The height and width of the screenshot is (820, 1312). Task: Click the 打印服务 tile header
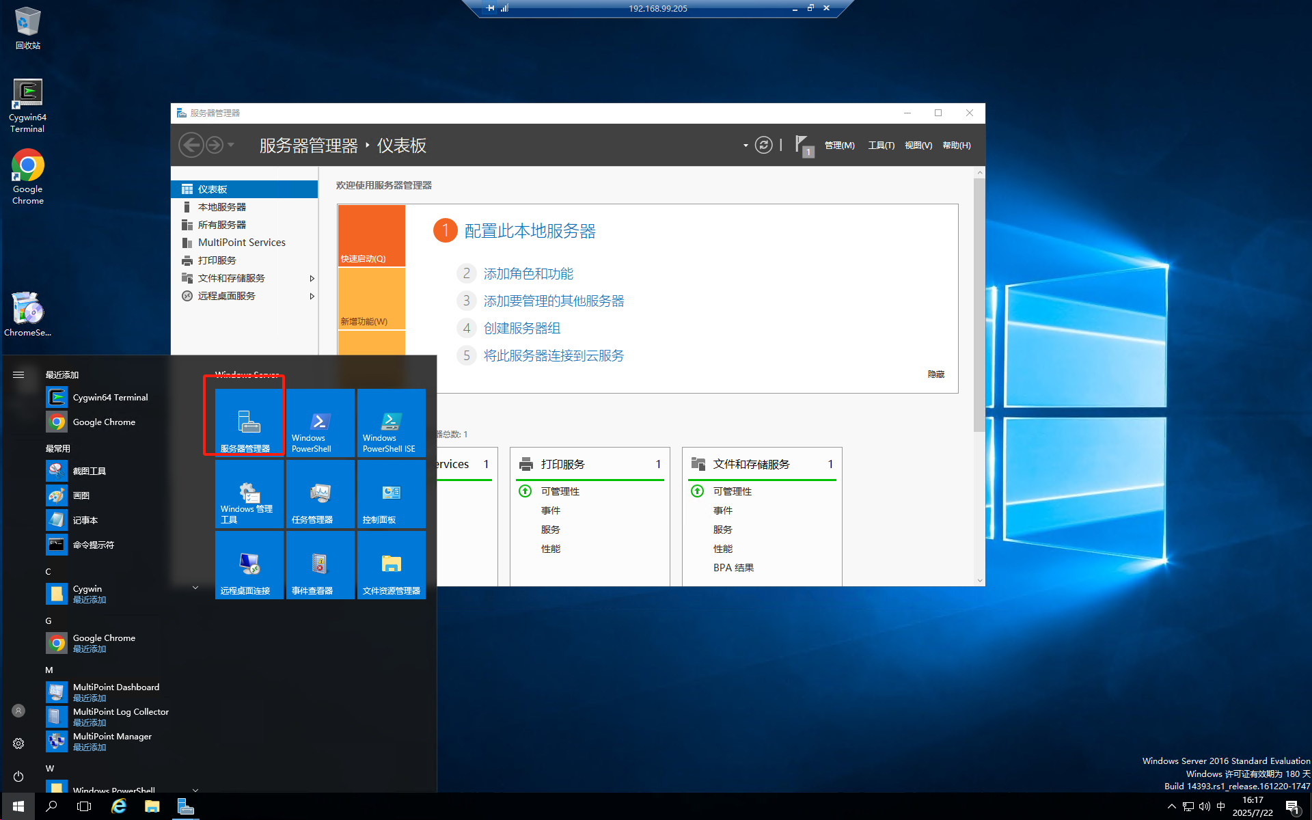click(x=590, y=464)
